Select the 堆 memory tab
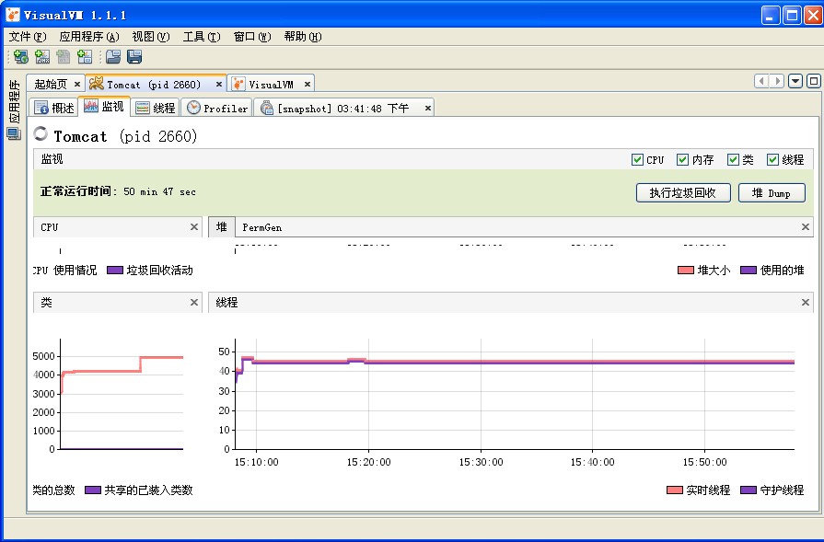The width and height of the screenshot is (824, 542). click(x=222, y=227)
